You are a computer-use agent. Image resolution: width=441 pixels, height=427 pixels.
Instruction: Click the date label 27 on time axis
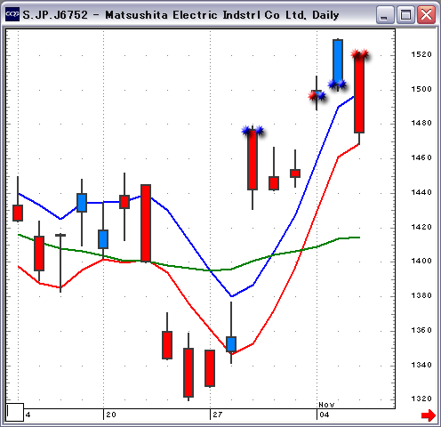click(x=218, y=415)
